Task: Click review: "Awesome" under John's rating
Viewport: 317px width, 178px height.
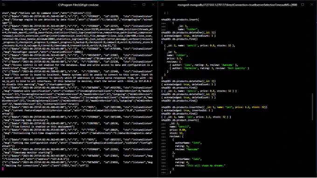Action: click(187, 149)
